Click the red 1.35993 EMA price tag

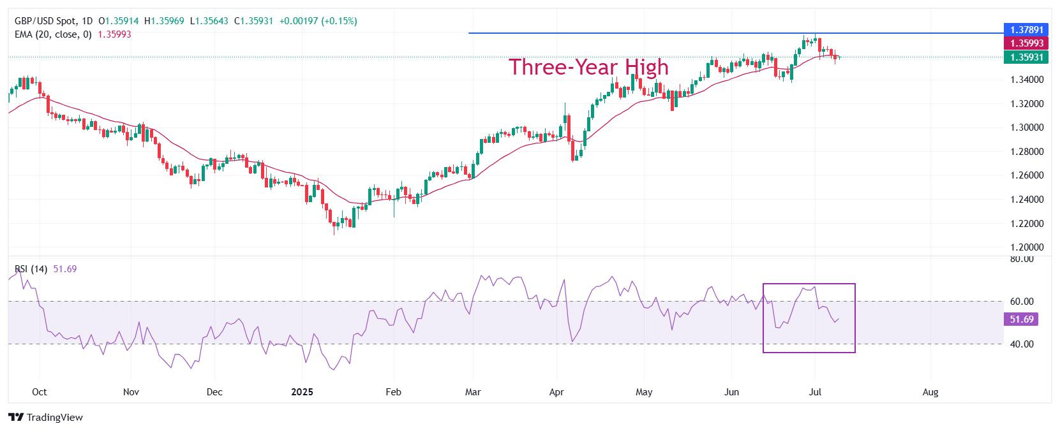(x=1026, y=43)
